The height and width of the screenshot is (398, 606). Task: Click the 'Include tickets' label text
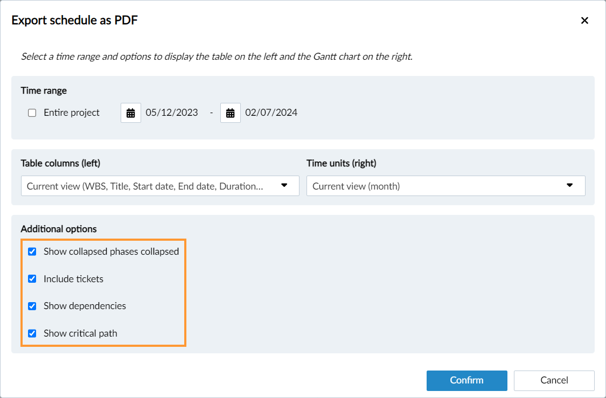click(x=73, y=279)
